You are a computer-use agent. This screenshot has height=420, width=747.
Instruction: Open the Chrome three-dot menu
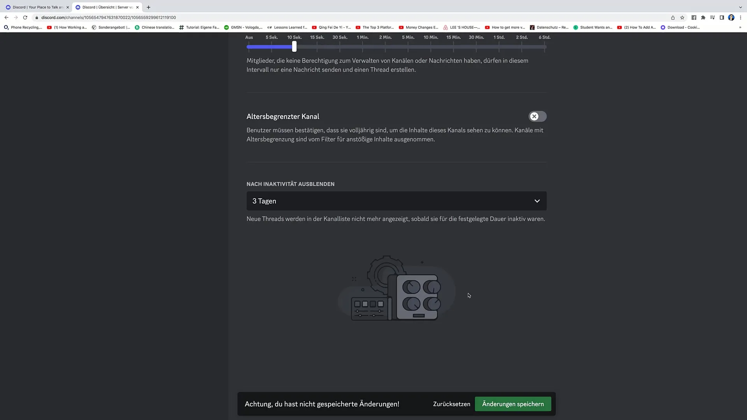point(740,17)
